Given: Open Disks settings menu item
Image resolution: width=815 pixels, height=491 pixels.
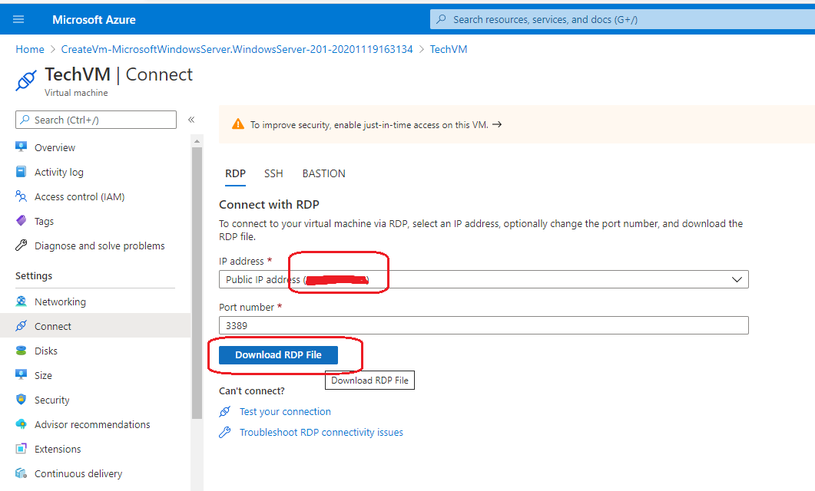Looking at the screenshot, I should pyautogui.click(x=96, y=351).
